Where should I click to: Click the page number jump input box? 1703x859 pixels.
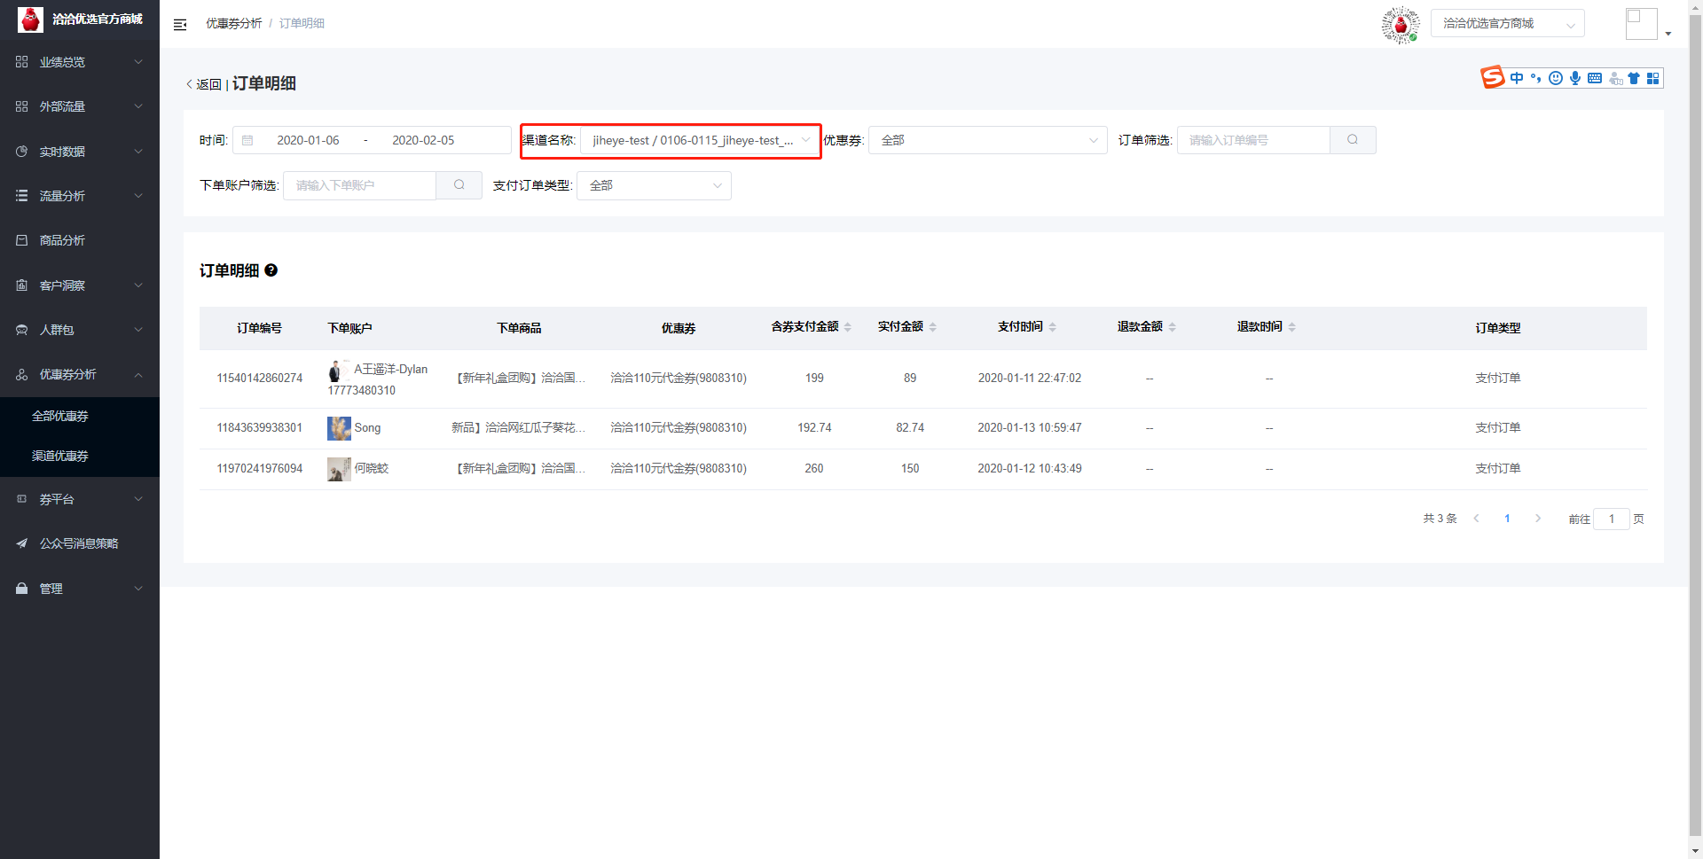tap(1611, 519)
